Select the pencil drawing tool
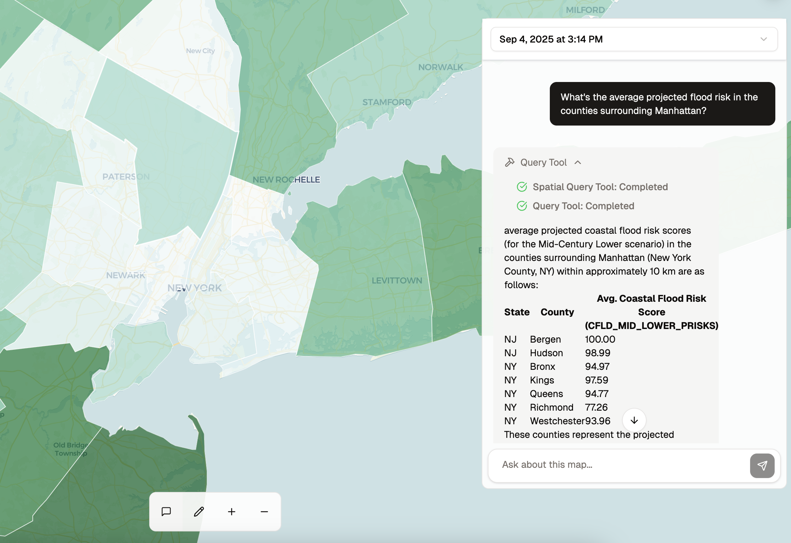Image resolution: width=791 pixels, height=543 pixels. [199, 511]
